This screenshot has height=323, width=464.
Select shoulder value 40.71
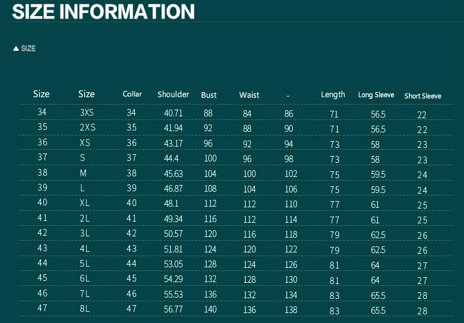(x=173, y=113)
